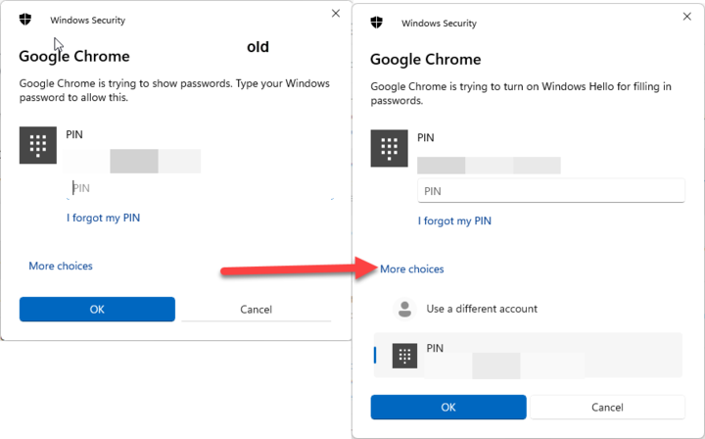This screenshot has width=705, height=439.
Task: Open I forgot my PIN link in left dialog
Action: click(x=104, y=218)
